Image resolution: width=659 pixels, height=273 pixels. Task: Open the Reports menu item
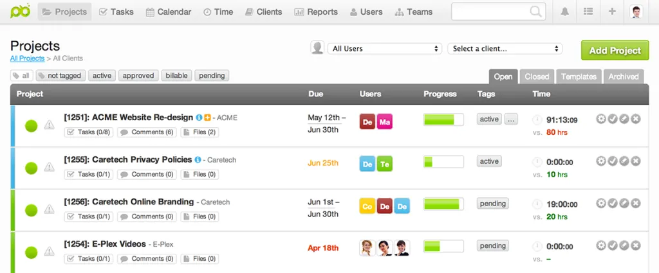(x=316, y=12)
